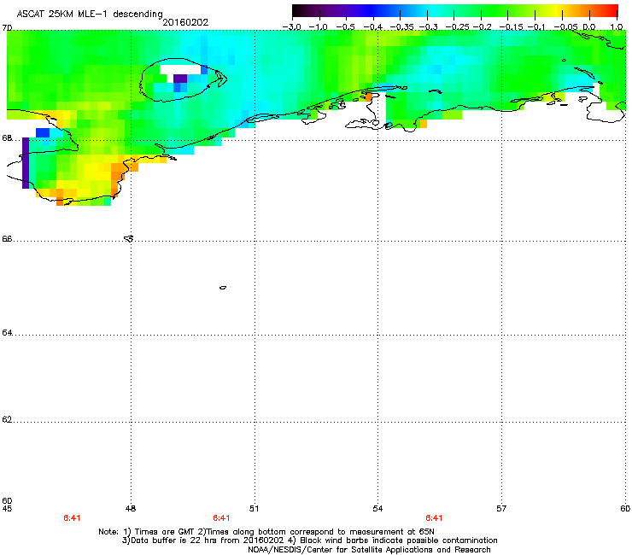Click the -0.1 color scale label

point(536,27)
